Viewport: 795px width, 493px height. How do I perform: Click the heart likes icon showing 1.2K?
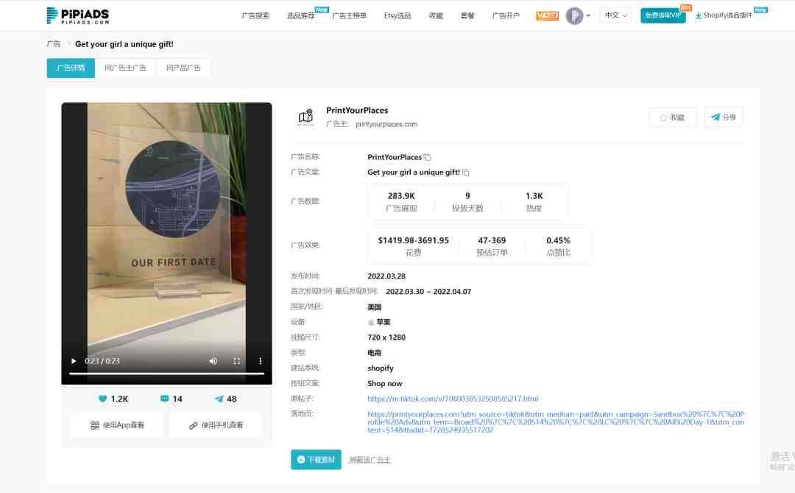[103, 399]
